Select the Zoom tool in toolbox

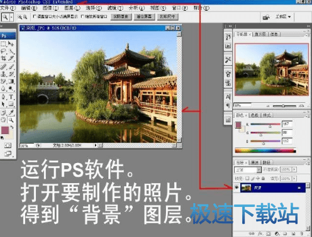point(11,120)
